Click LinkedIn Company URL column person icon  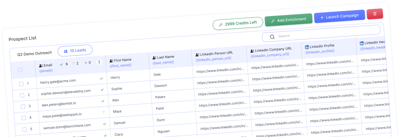(252, 51)
